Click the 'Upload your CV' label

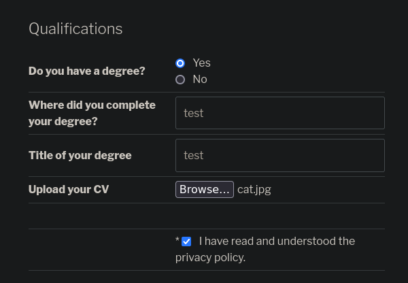point(69,190)
